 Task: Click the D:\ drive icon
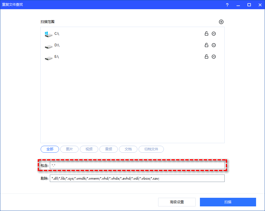point(48,45)
